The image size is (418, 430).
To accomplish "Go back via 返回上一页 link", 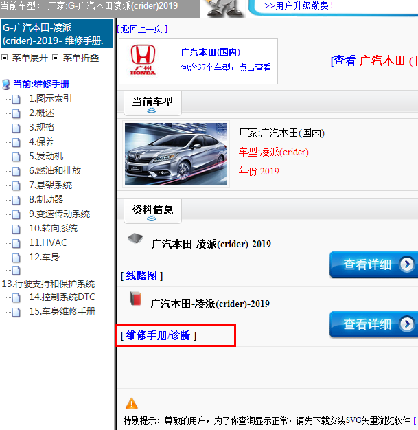I will coord(142,29).
